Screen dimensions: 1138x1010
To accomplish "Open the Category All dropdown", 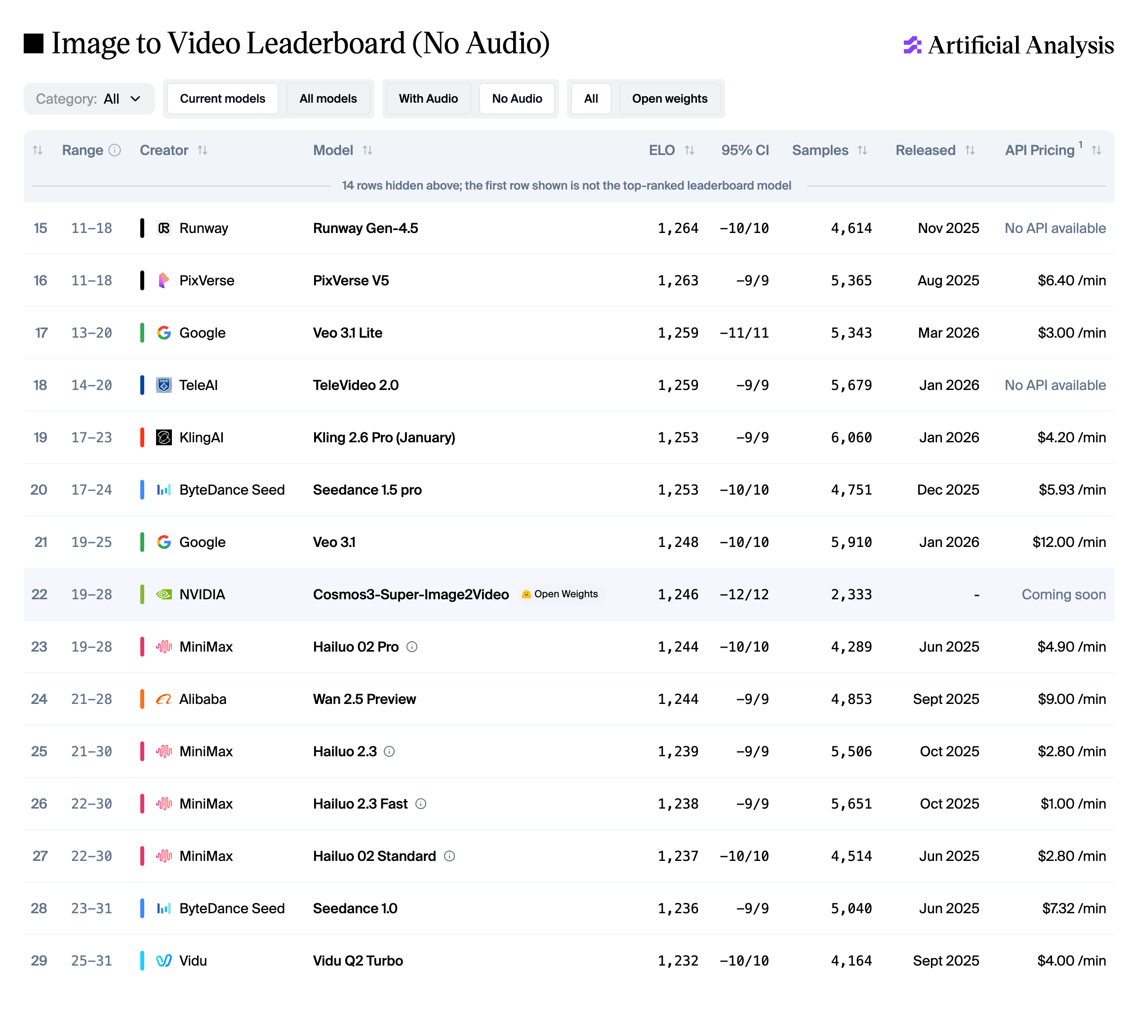I will (89, 99).
